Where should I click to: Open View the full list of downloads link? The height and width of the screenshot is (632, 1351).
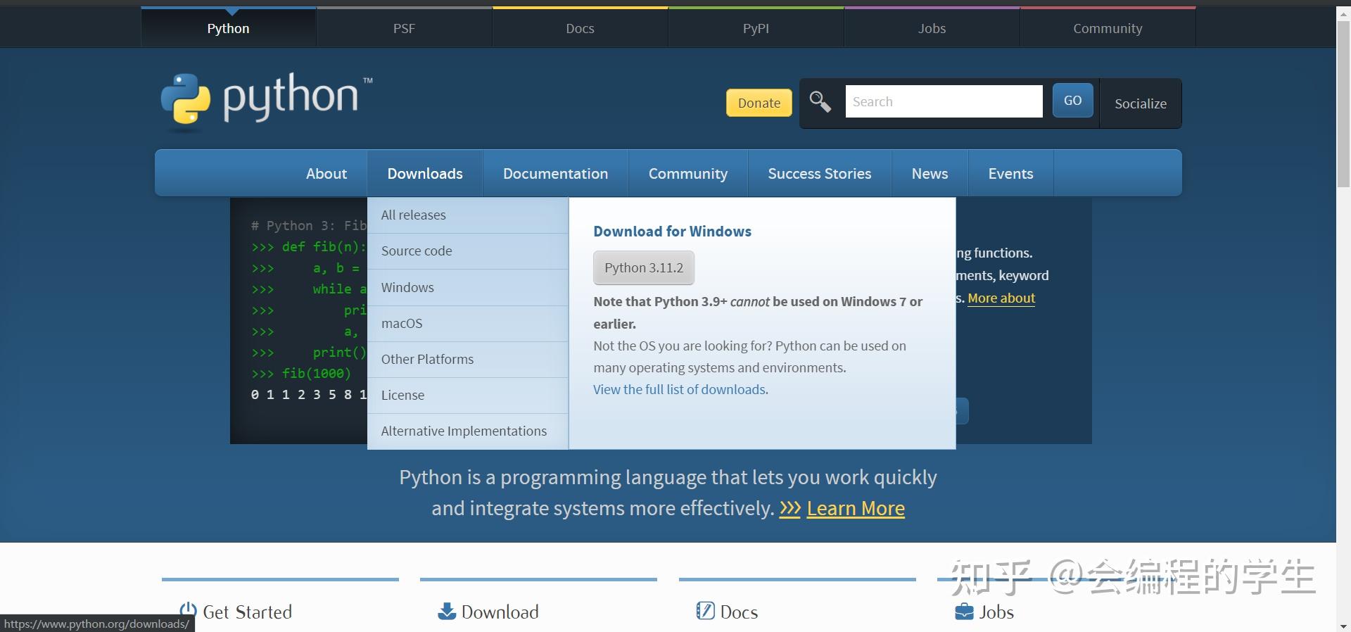tap(679, 389)
